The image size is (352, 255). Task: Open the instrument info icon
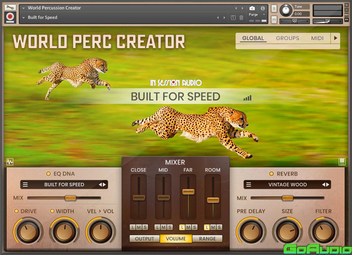pos(263,8)
